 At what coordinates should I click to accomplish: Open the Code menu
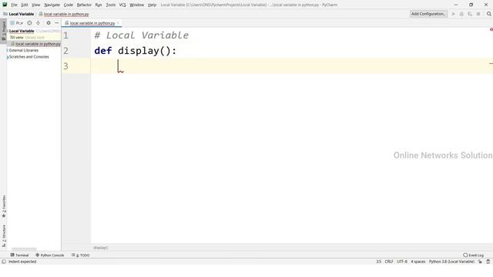69,5
